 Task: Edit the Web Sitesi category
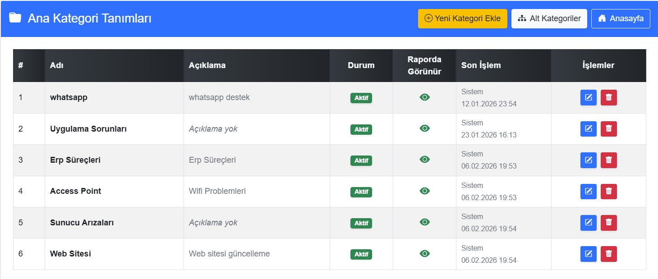click(x=588, y=254)
